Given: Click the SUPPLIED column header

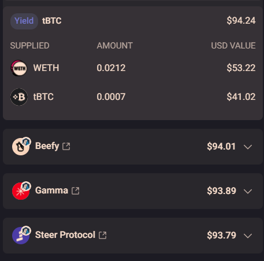Looking at the screenshot, I should (29, 46).
